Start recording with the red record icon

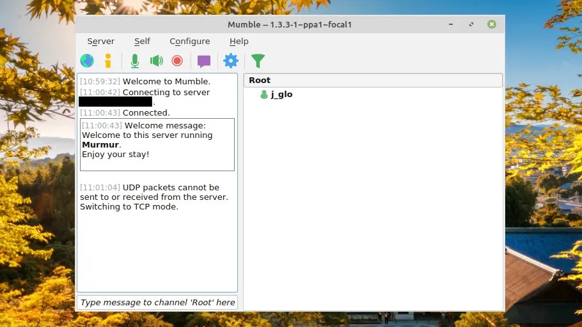tap(177, 61)
